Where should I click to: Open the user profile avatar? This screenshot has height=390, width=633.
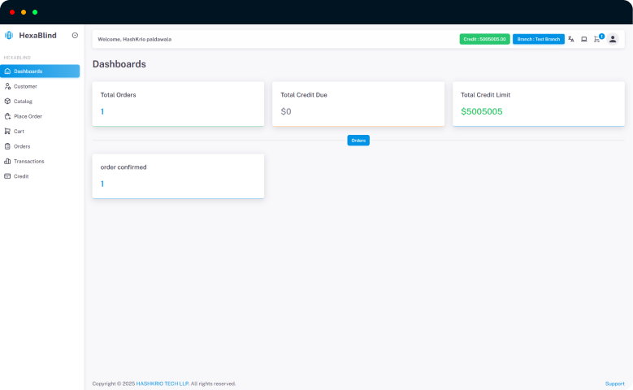[613, 39]
